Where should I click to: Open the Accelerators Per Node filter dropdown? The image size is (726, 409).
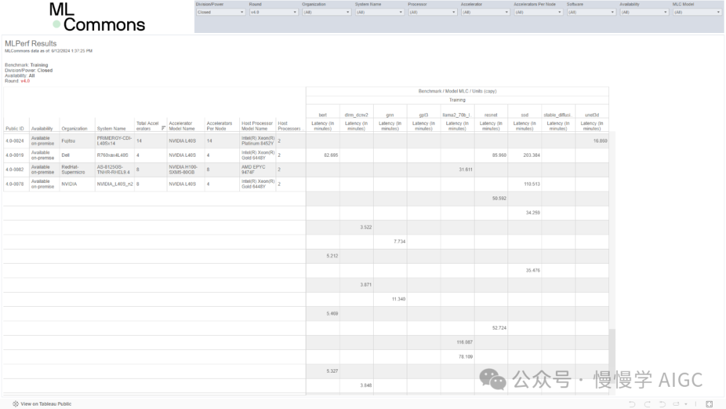pos(538,13)
